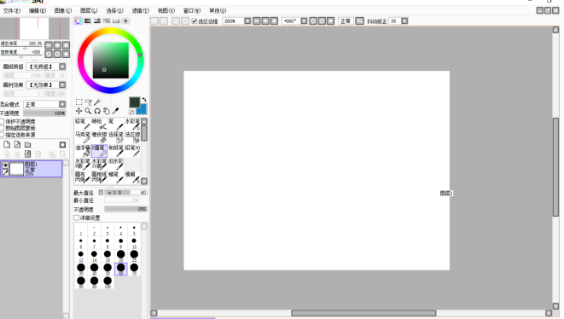Screen dimensions: 564x319
Task: Choose the 模糊 blur brush
Action: tap(132, 177)
